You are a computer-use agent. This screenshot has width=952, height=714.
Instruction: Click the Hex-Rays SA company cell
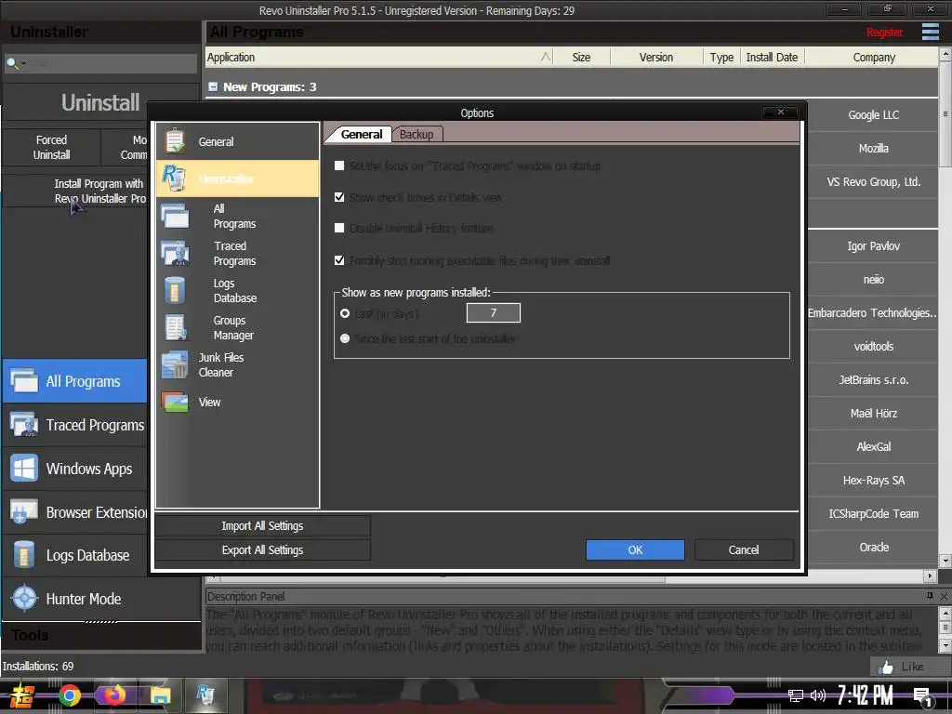pyautogui.click(x=873, y=481)
